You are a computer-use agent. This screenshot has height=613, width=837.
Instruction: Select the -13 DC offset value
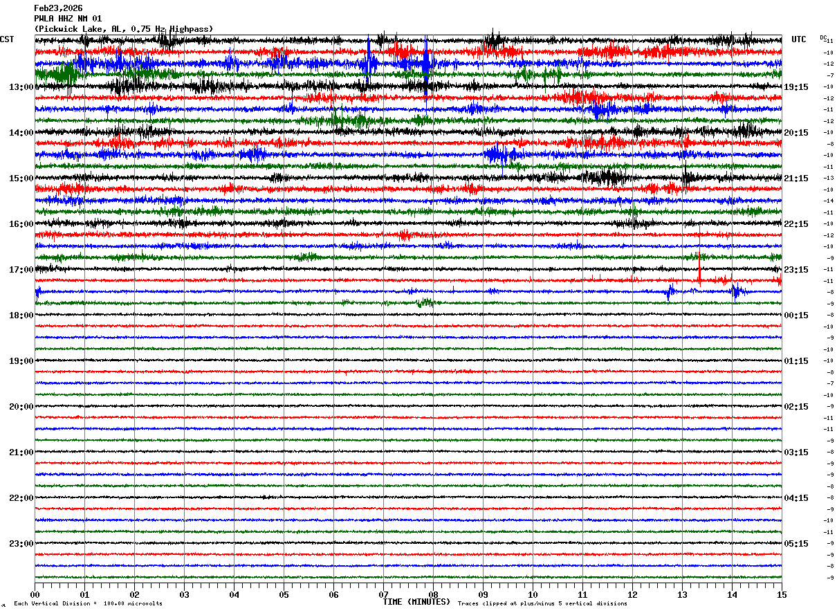click(x=829, y=178)
